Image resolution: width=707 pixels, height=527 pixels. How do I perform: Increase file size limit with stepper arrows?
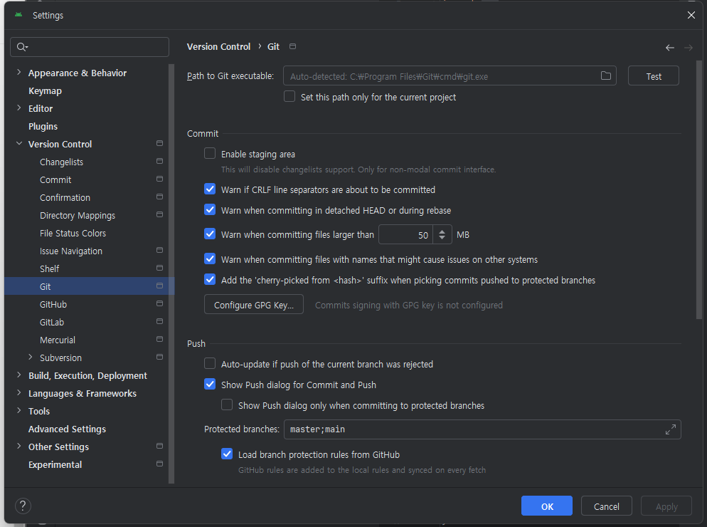(442, 231)
